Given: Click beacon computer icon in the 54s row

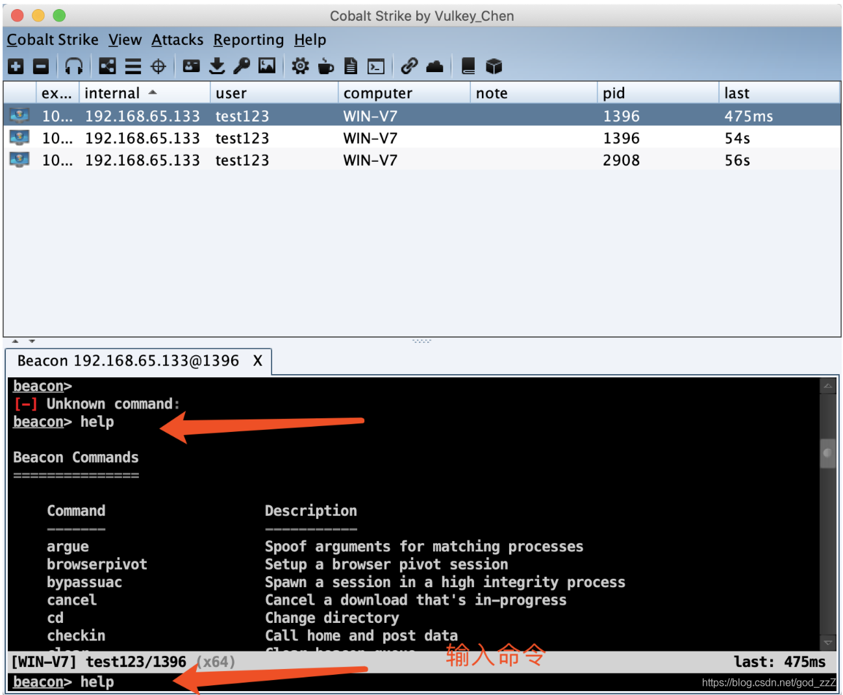Looking at the screenshot, I should 19,138.
